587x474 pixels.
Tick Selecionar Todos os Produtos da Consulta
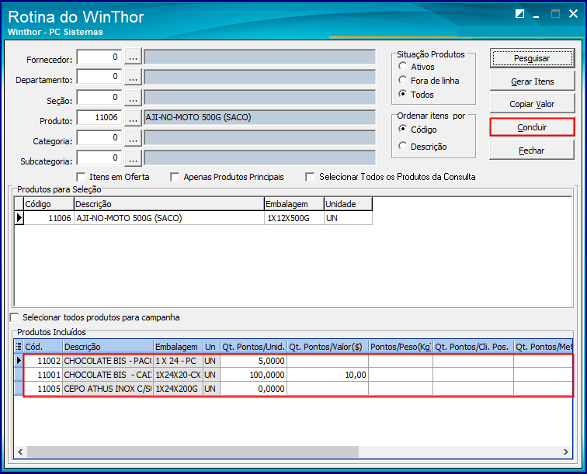tap(310, 177)
